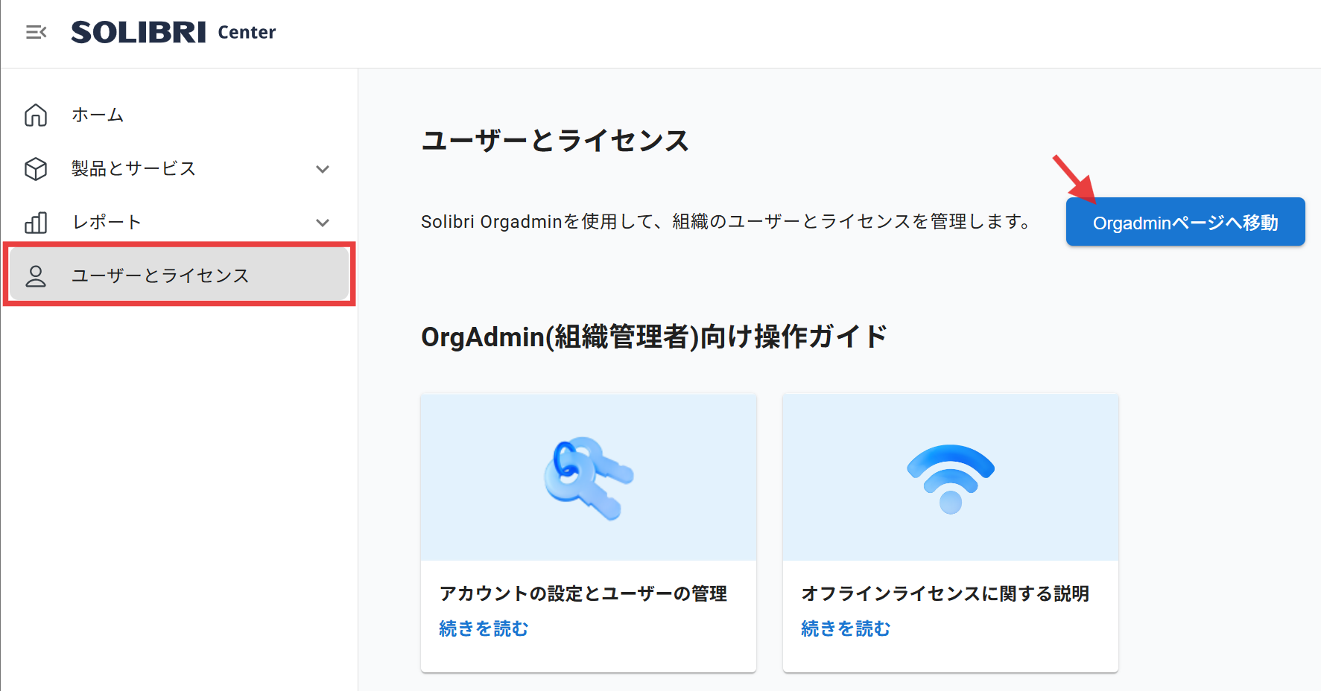Open the wifi thumbnail for offline license

tap(951, 477)
